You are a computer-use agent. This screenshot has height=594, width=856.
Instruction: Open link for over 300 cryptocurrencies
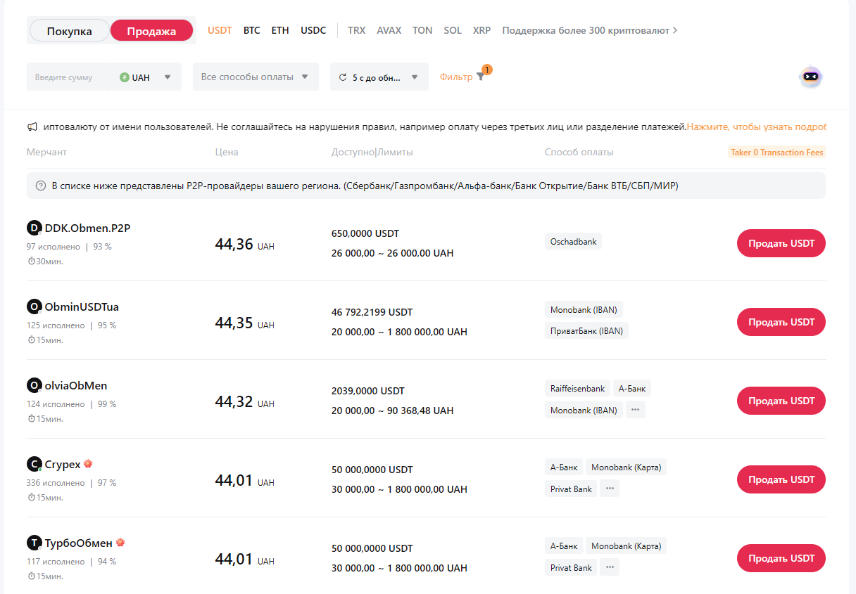point(590,31)
